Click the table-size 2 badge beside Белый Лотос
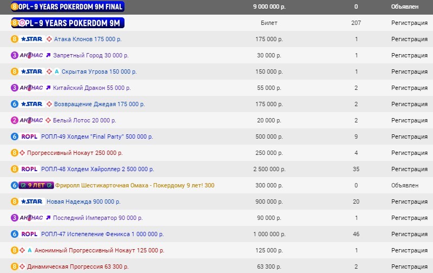The height and width of the screenshot is (273, 433). point(15,120)
